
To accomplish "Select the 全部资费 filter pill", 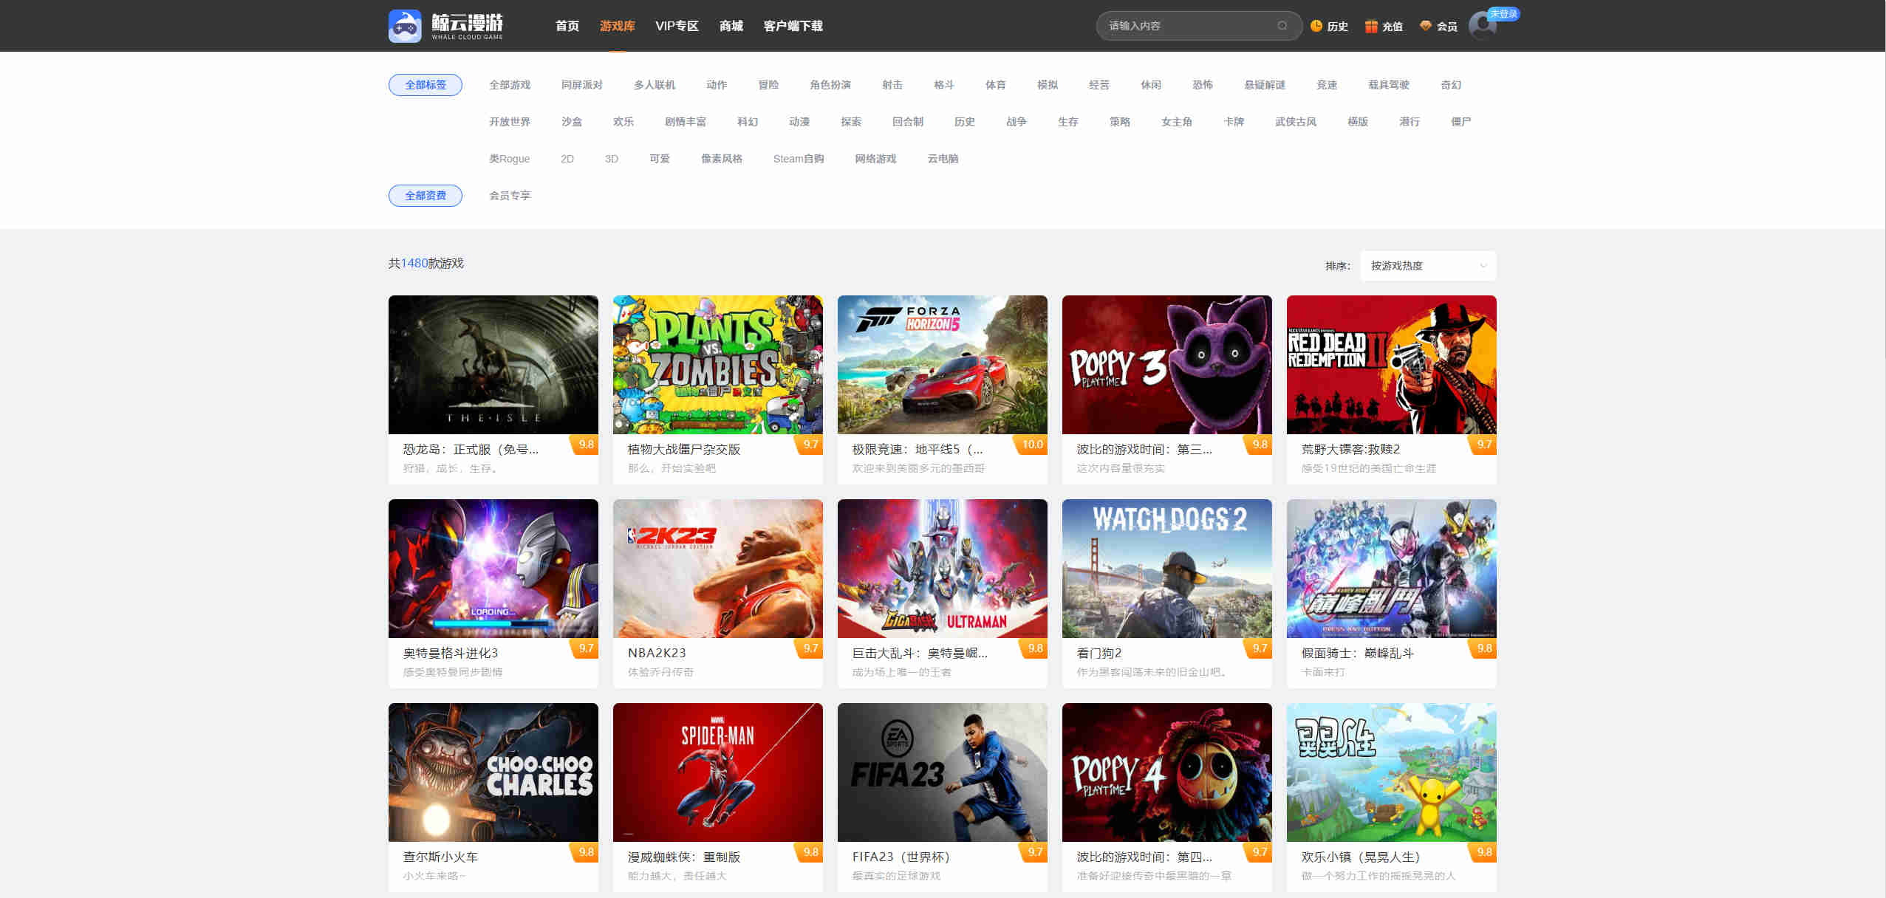I will pyautogui.click(x=426, y=196).
